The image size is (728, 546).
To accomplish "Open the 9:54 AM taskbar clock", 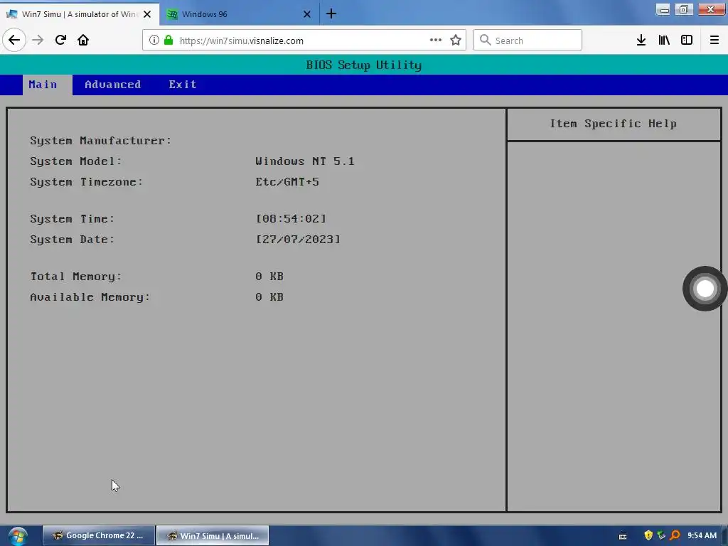I will [702, 536].
